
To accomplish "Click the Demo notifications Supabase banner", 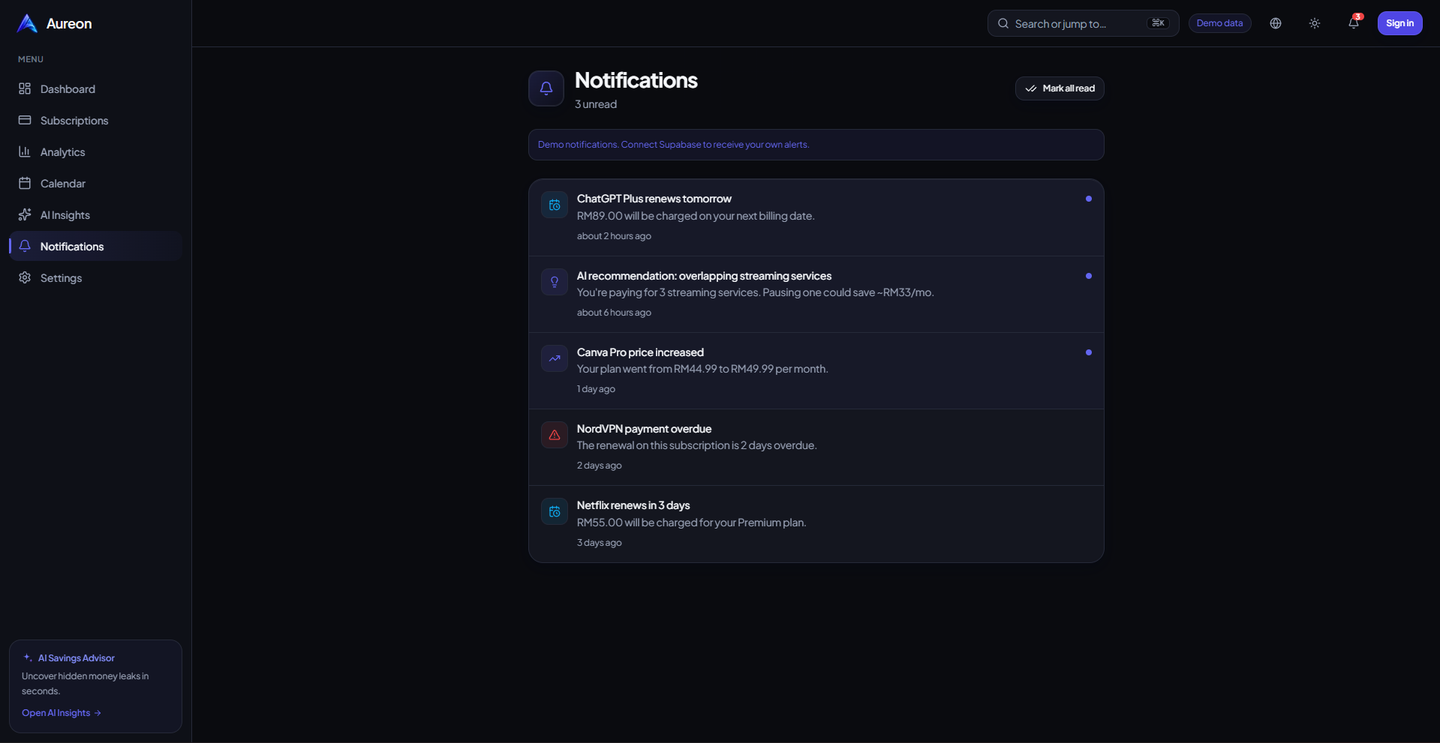I will coord(816,145).
